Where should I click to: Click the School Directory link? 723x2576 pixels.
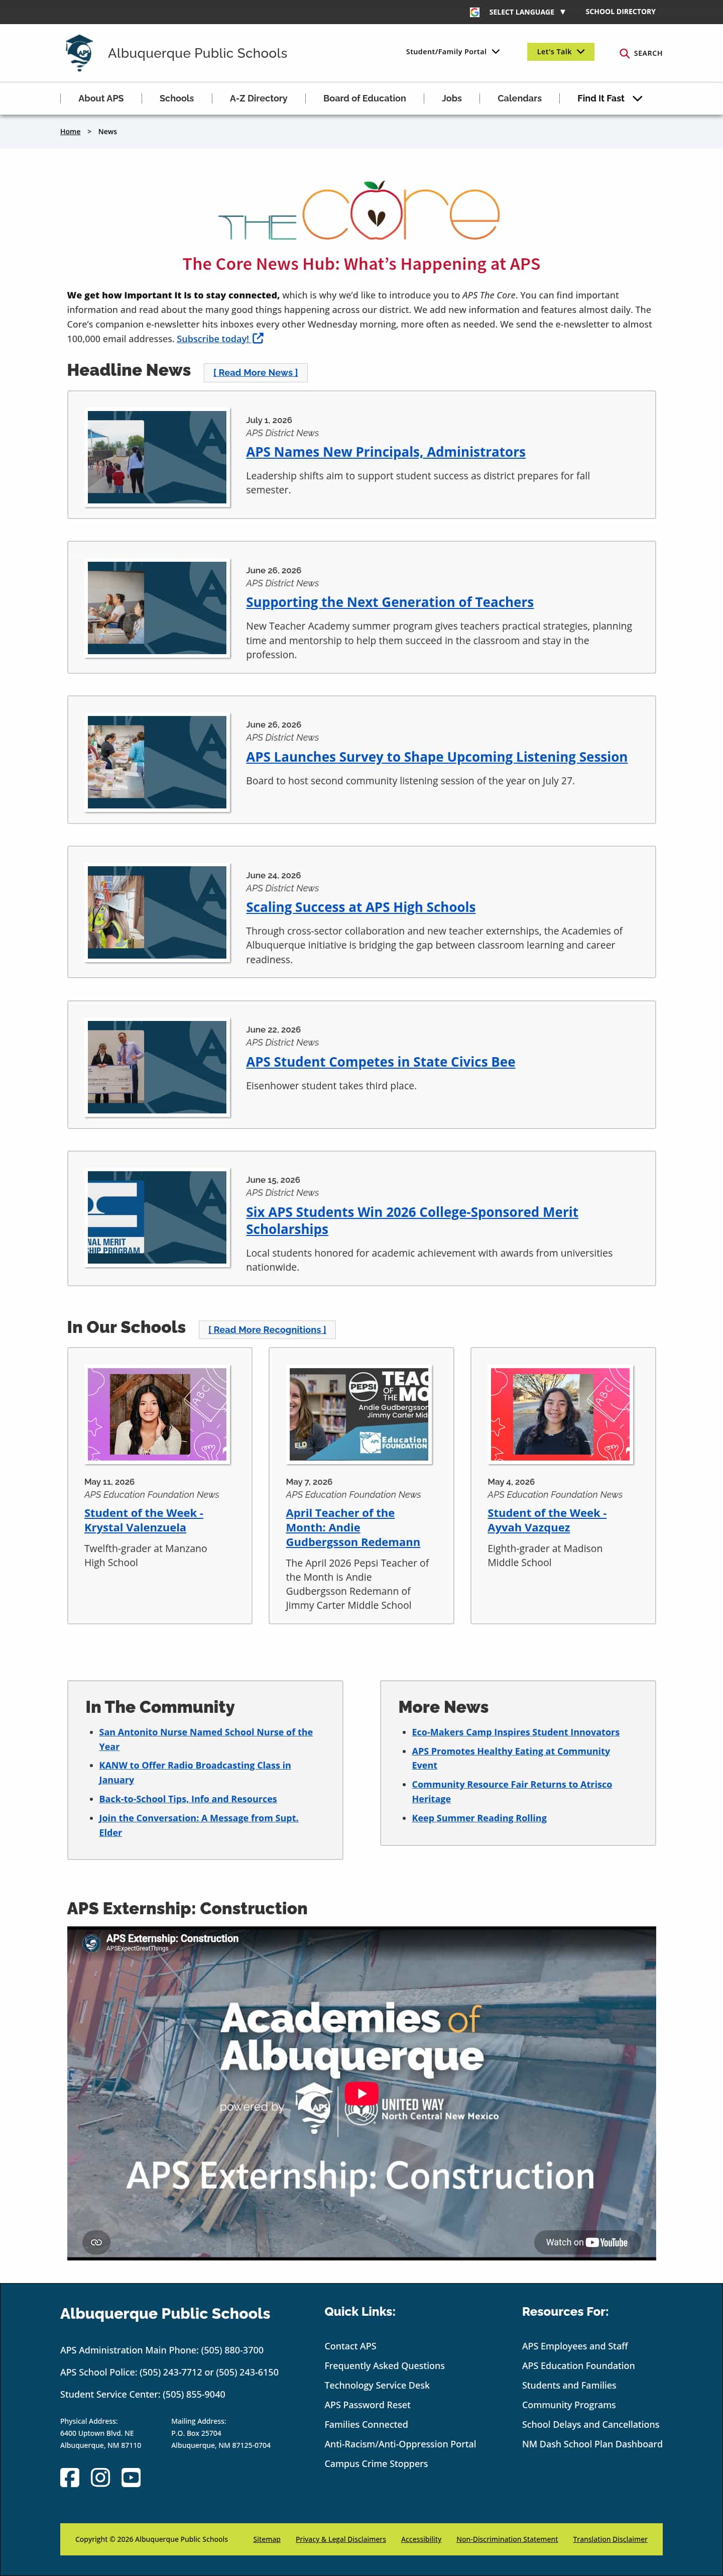tap(620, 12)
